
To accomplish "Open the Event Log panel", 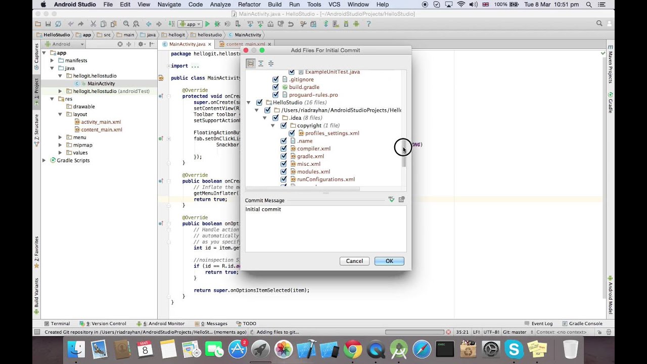I will (x=538, y=324).
